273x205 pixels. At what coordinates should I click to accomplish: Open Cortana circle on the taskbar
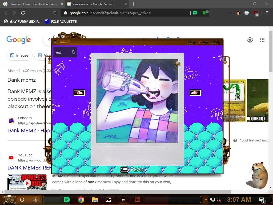(x=22, y=200)
